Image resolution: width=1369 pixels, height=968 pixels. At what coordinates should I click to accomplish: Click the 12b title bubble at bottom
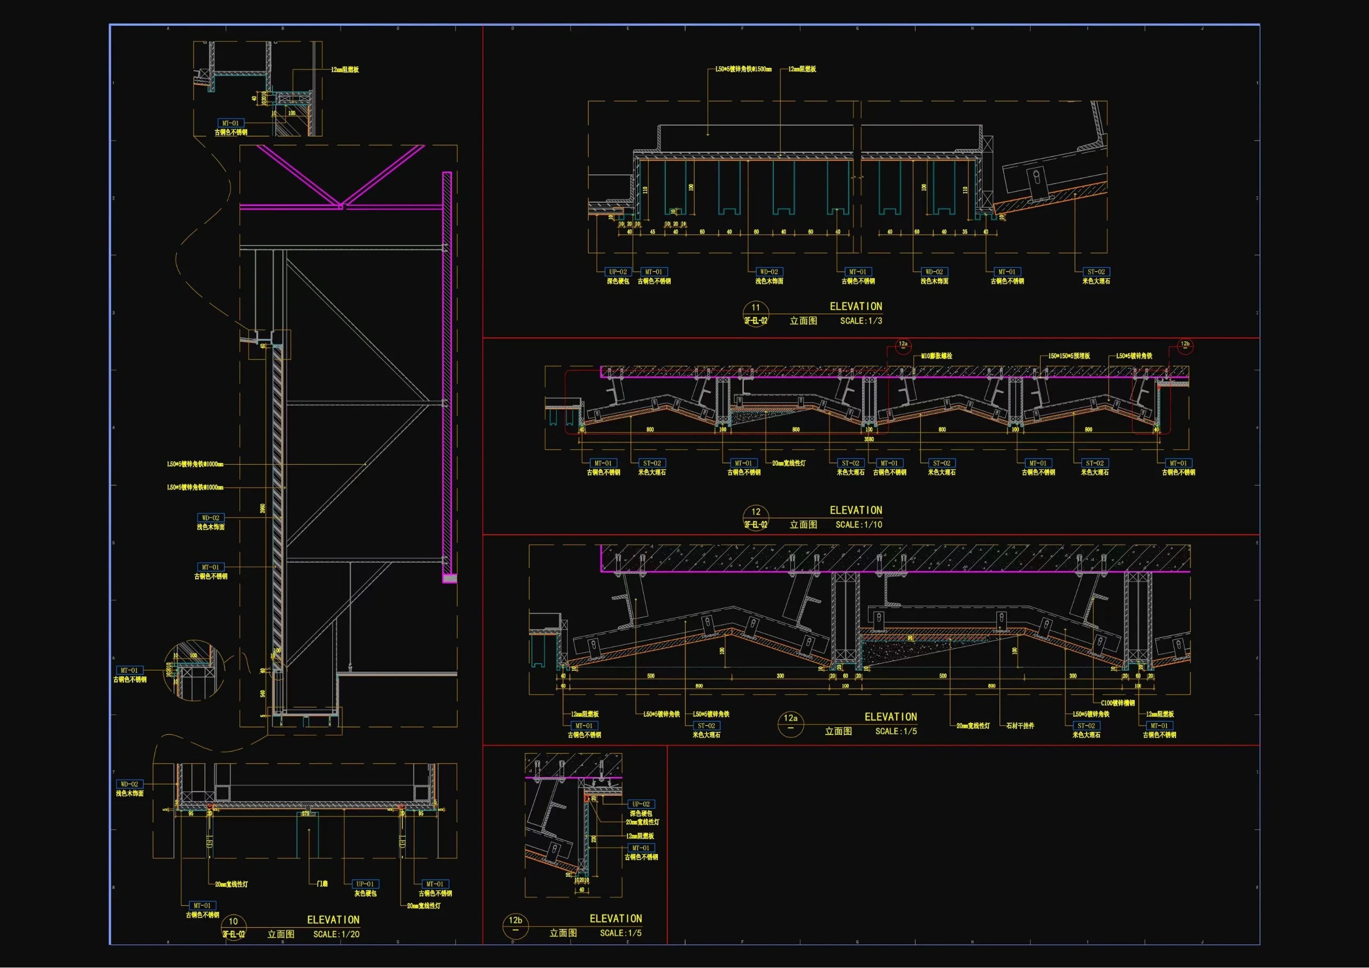coord(515,926)
